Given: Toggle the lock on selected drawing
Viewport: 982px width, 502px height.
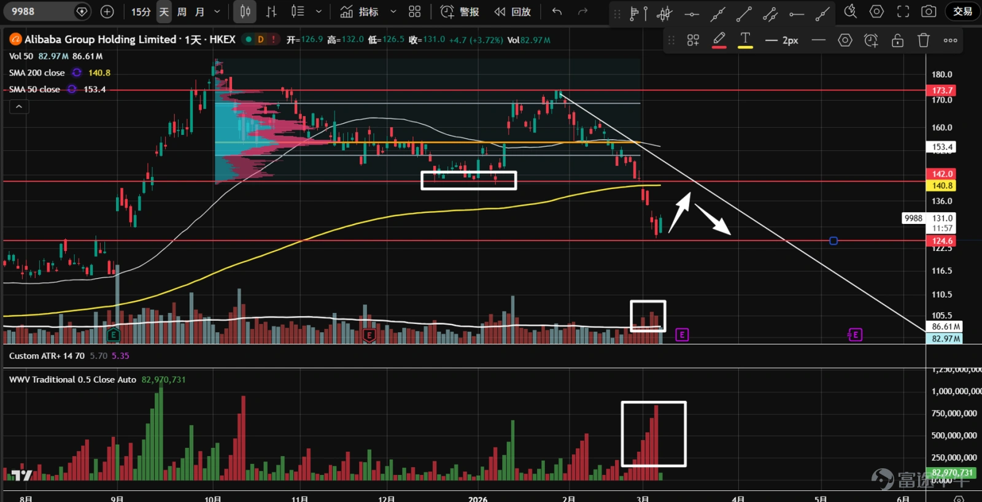Looking at the screenshot, I should (x=897, y=41).
